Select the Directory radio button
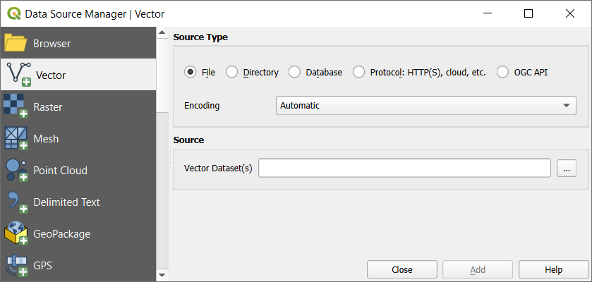The image size is (592, 282). click(x=231, y=72)
